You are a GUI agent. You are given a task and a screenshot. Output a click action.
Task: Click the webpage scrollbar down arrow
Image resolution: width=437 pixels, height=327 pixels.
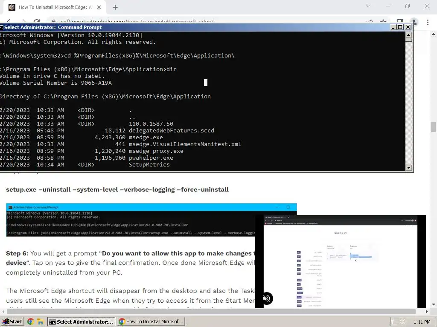(434, 305)
